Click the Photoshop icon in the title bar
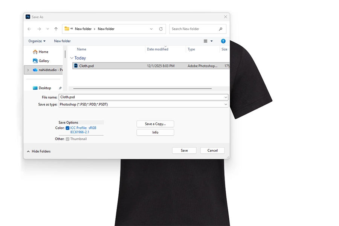Image resolution: width=339 pixels, height=226 pixels. tap(28, 17)
